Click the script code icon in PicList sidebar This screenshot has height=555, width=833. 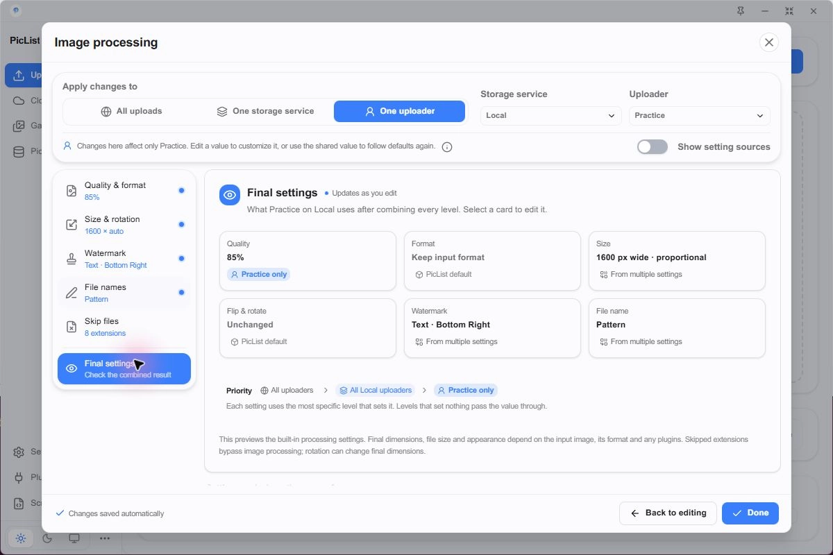tap(19, 503)
